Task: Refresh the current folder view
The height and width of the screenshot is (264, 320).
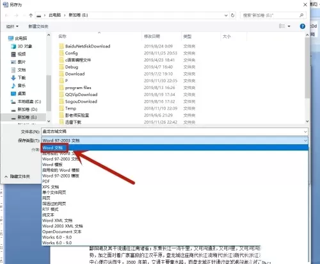Action: click(232, 15)
